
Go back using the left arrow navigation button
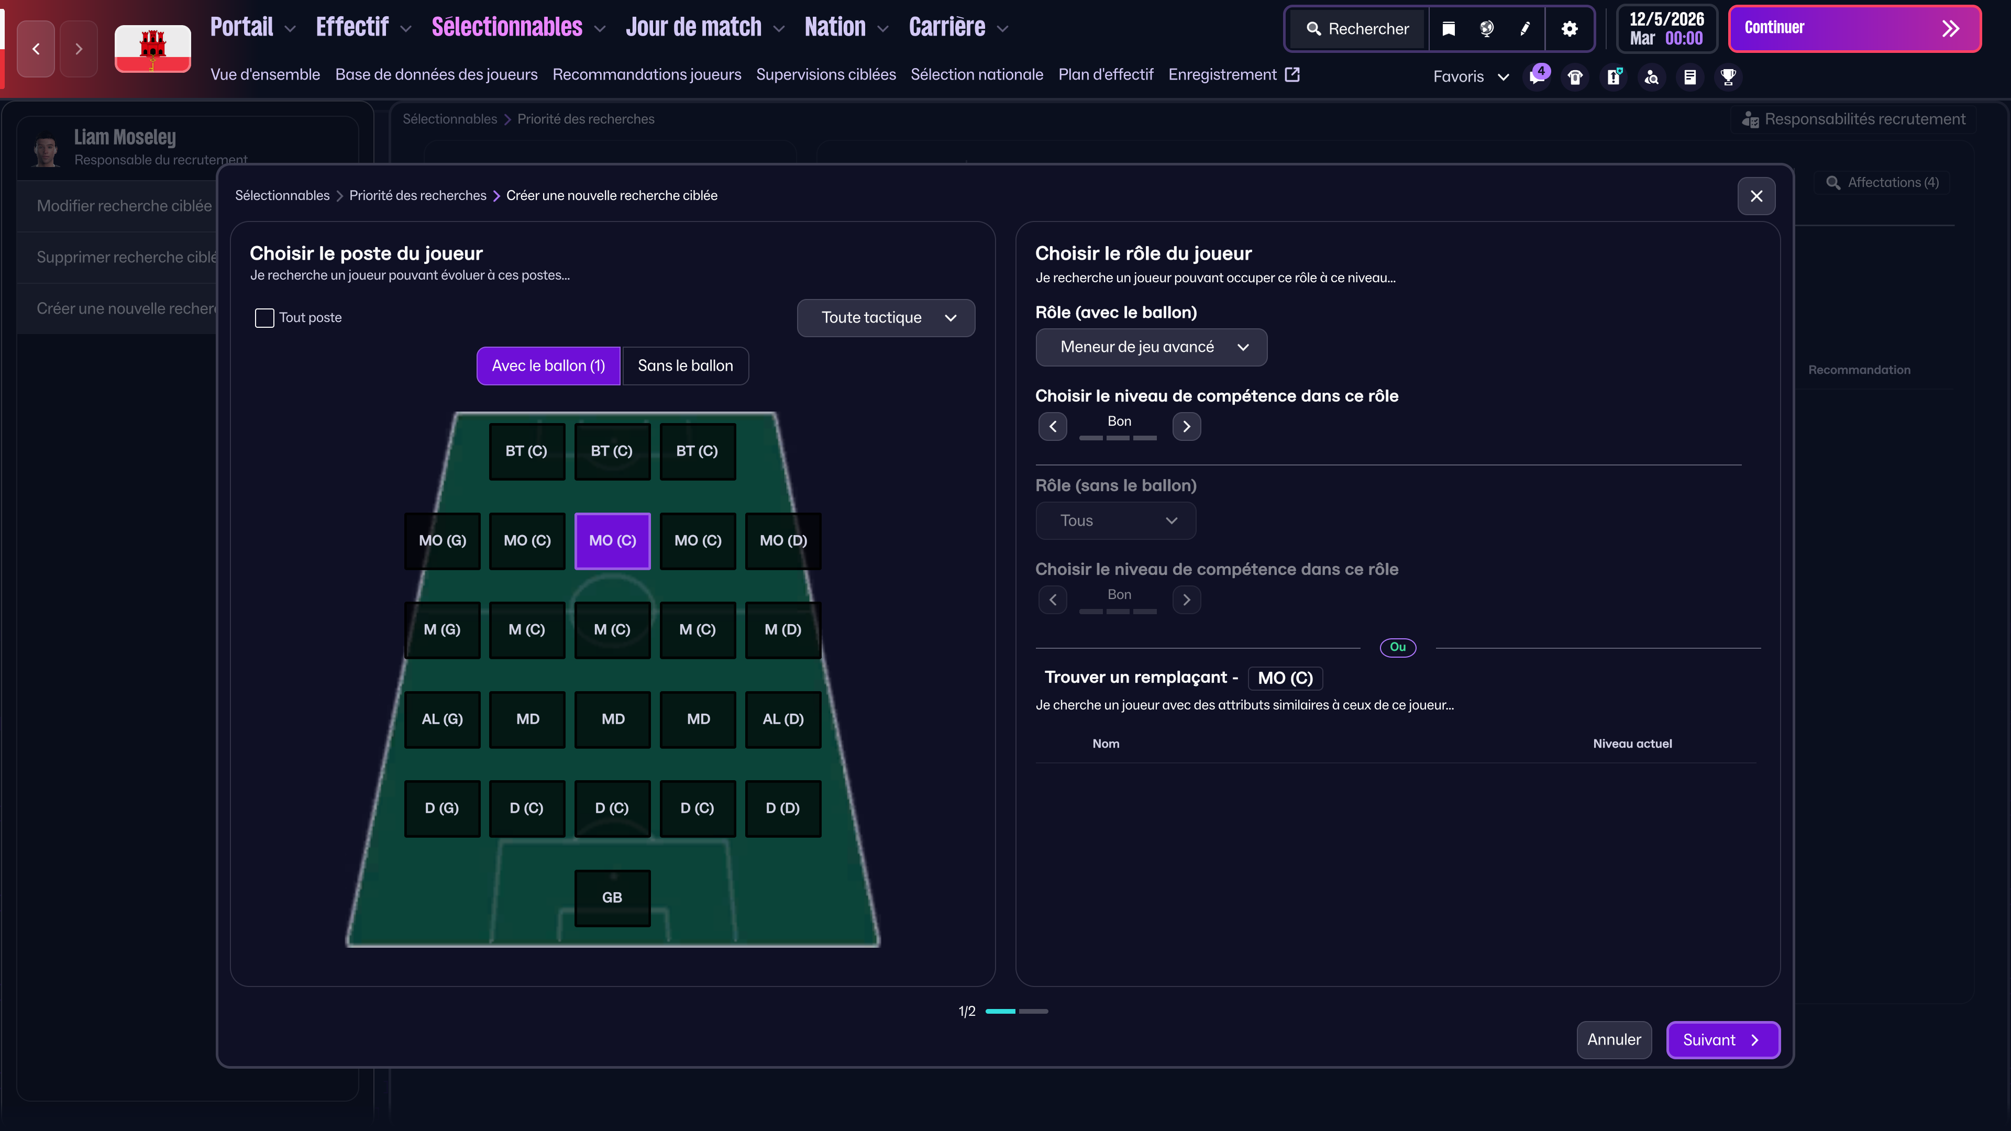point(36,48)
